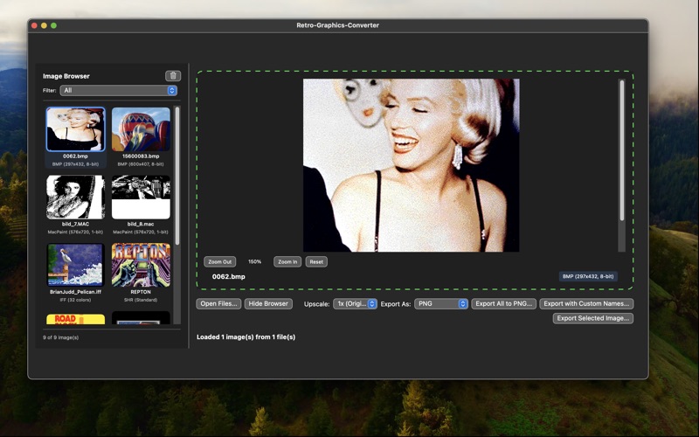Click the 'MacPaint (576x720, 1-bit)' label under bild_7.MAC

[75, 232]
